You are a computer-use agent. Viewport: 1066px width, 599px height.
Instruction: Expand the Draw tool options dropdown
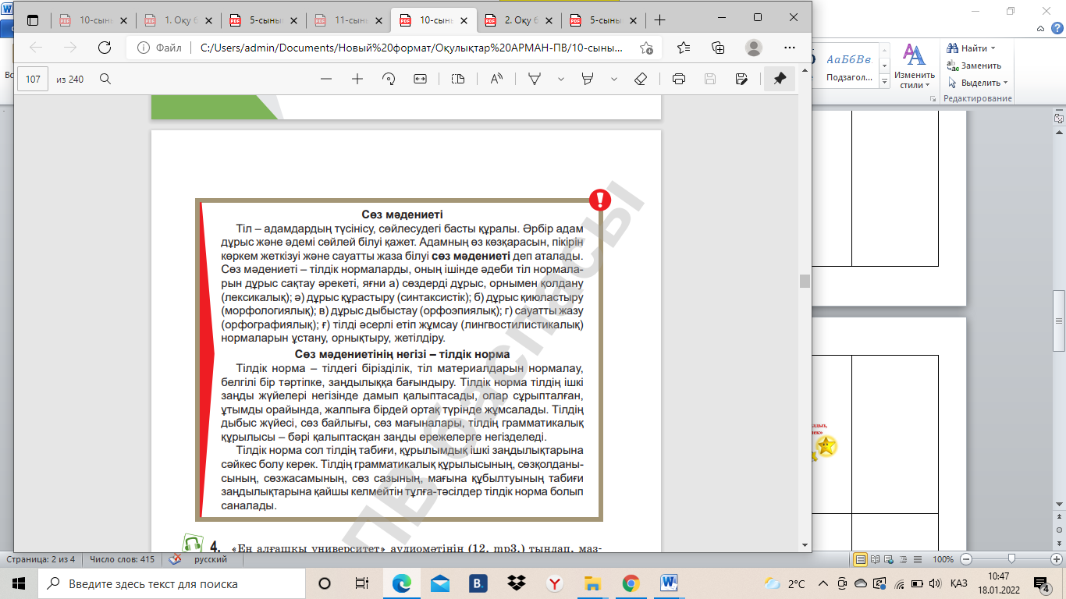pos(560,79)
